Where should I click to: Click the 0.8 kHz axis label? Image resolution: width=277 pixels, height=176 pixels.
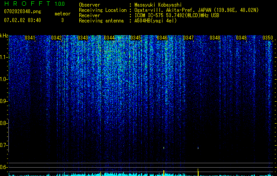[4, 123]
